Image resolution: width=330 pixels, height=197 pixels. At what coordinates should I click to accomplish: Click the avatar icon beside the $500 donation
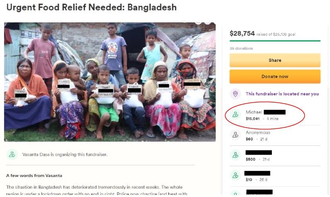point(235,155)
